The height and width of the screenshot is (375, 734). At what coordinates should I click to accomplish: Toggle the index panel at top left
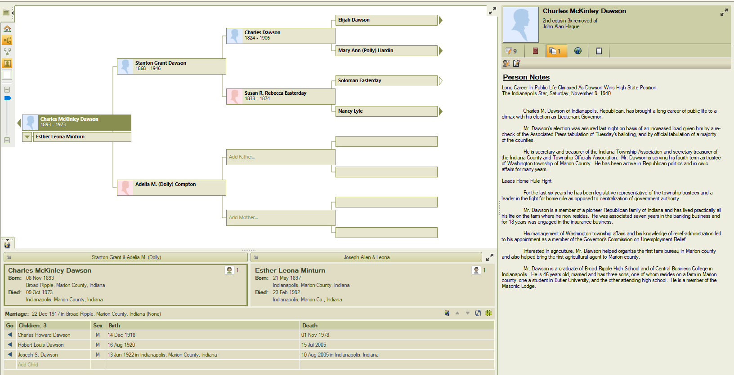6,13
